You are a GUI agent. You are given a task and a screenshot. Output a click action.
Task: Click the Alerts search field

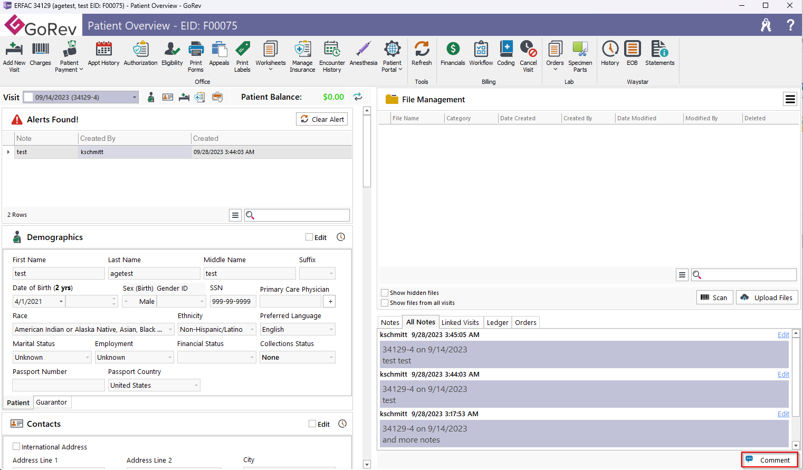tap(297, 215)
